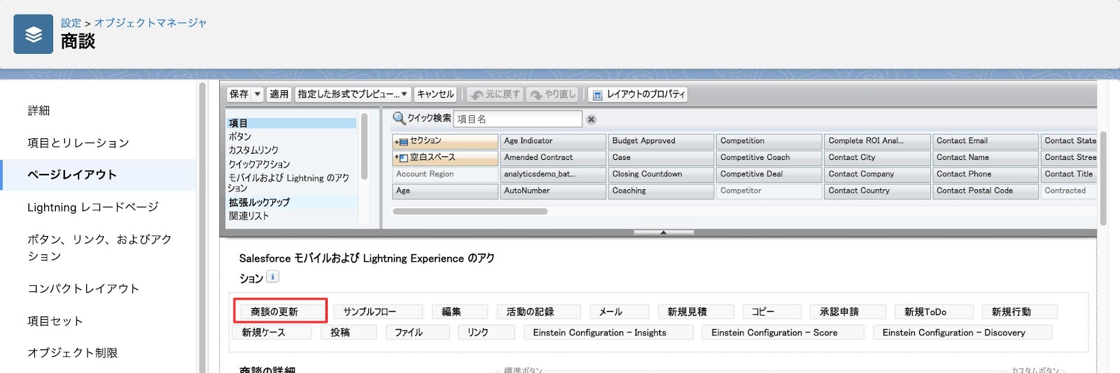
Task: Click the キャンセル button
Action: point(435,94)
